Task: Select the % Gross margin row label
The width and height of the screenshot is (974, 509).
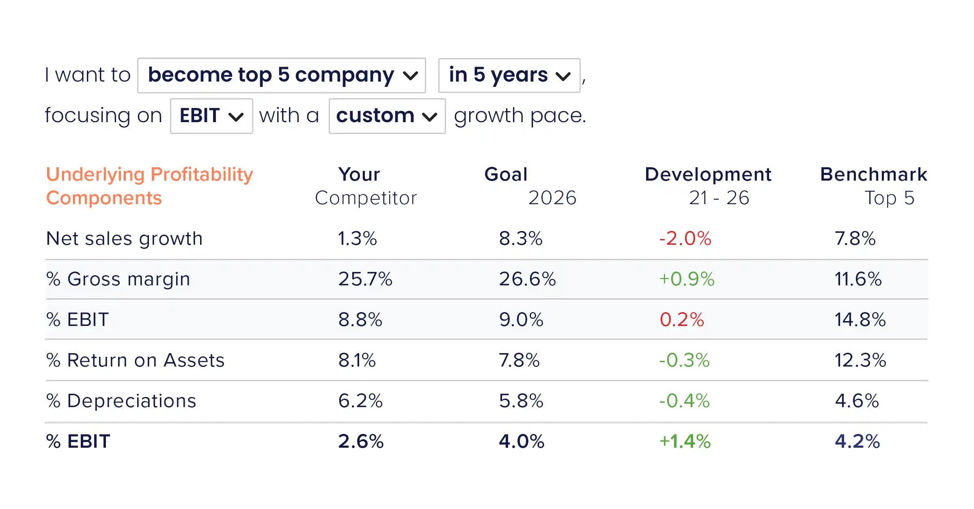Action: pyautogui.click(x=118, y=279)
